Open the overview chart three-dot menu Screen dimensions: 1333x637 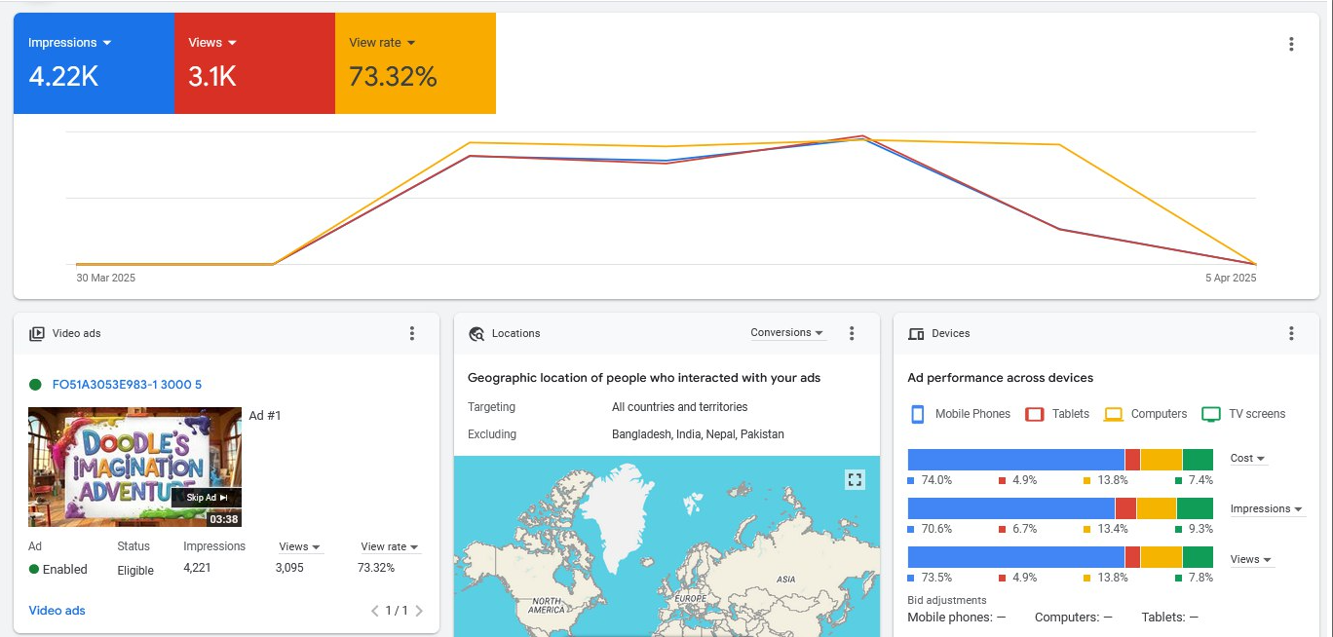tap(1291, 44)
